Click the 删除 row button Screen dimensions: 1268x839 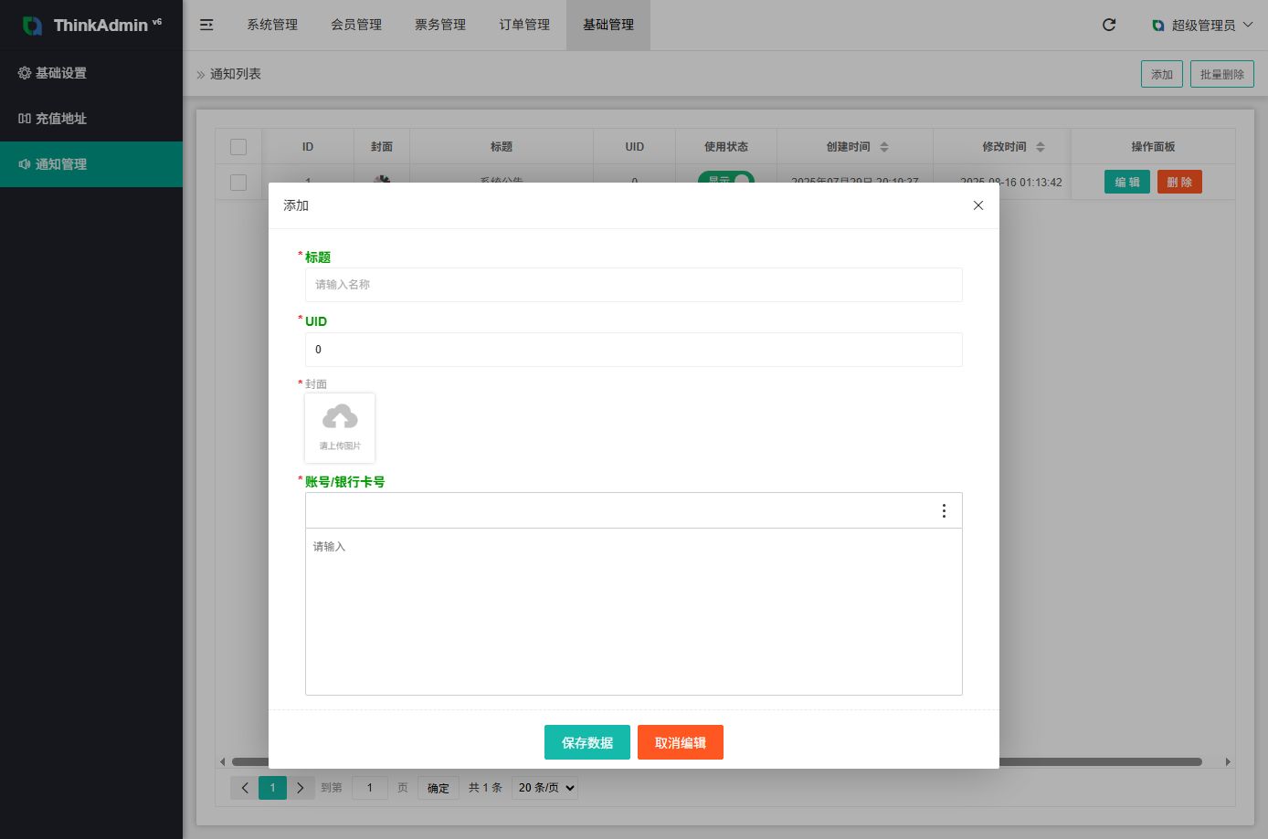(1179, 182)
